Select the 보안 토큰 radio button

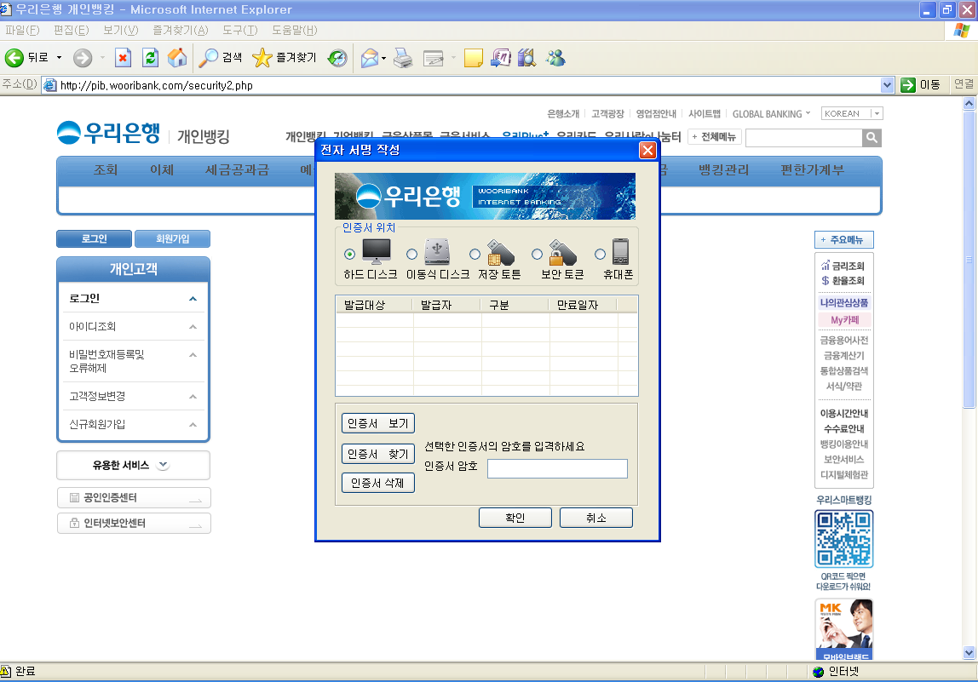tap(537, 254)
